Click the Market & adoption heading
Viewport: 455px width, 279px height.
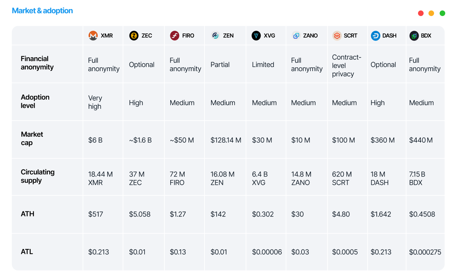pyautogui.click(x=42, y=11)
